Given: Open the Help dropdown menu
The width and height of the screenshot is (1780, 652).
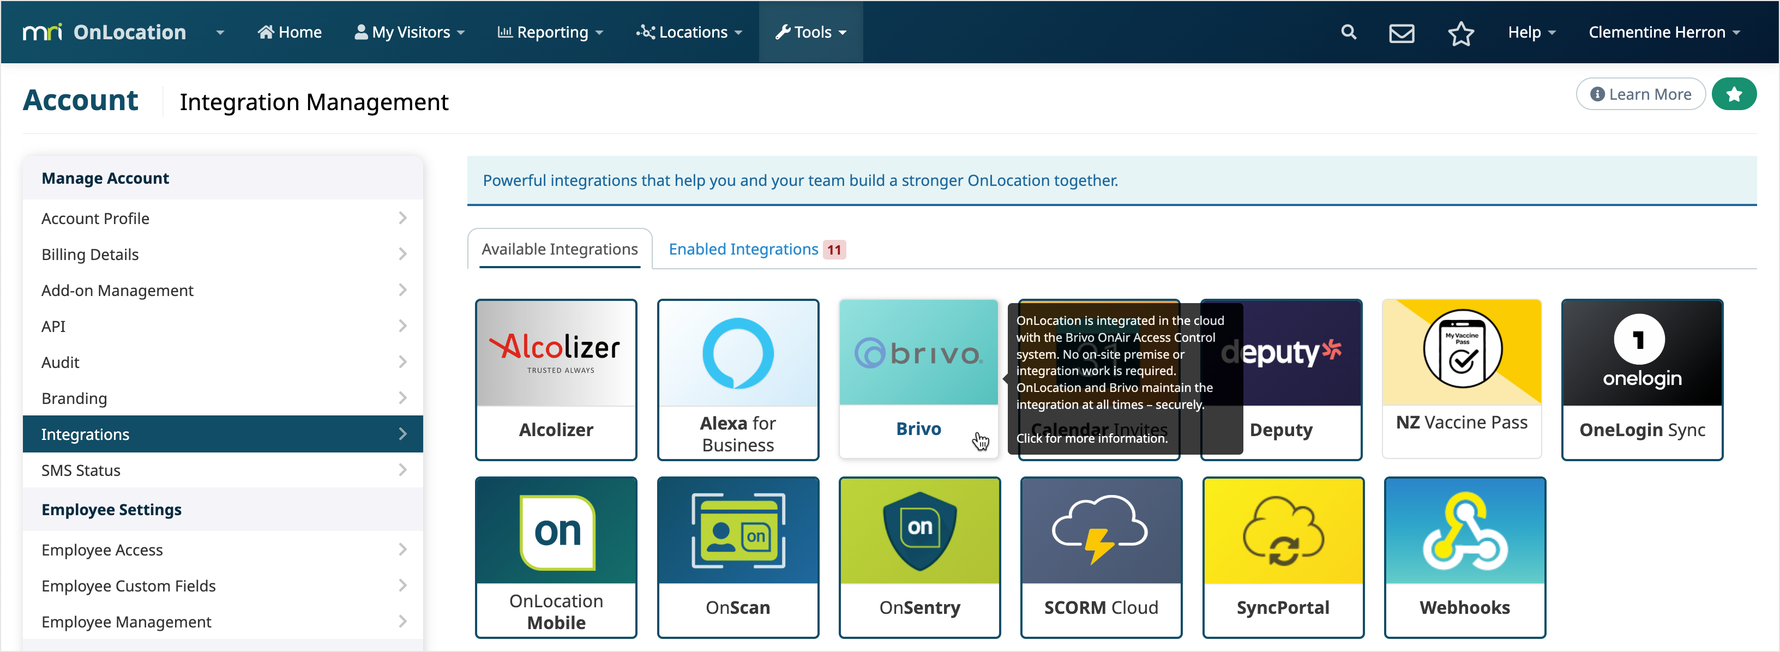Looking at the screenshot, I should (1531, 33).
